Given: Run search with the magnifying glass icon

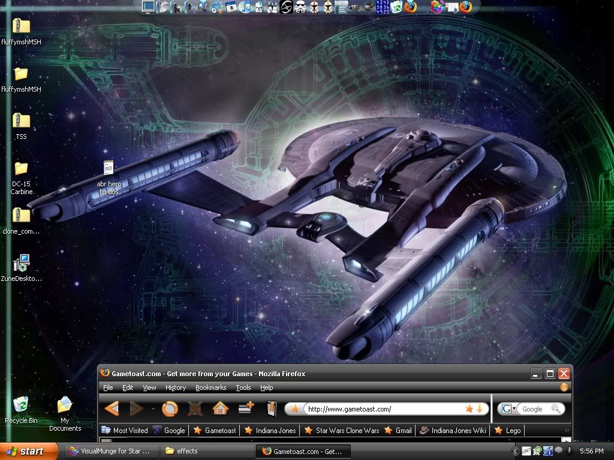Looking at the screenshot, I should coord(556,408).
